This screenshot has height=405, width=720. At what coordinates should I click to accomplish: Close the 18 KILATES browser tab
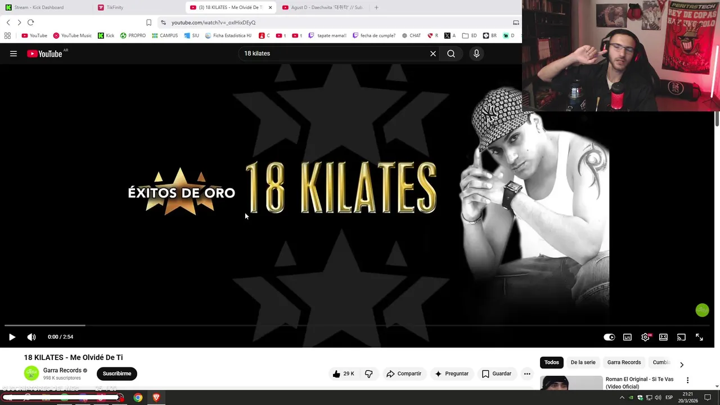click(270, 7)
